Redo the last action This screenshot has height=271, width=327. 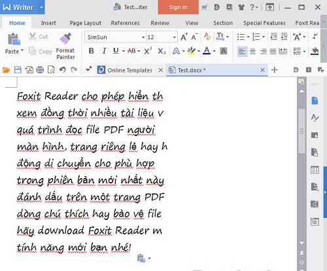pyautogui.click(x=74, y=70)
